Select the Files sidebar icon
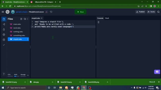 click(4, 19)
